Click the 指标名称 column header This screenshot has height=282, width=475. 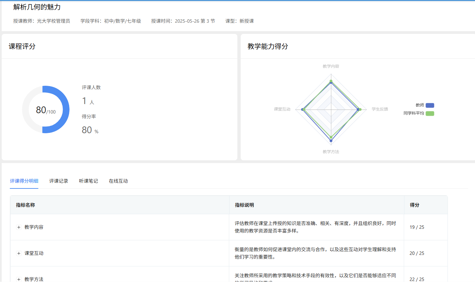[25, 205]
